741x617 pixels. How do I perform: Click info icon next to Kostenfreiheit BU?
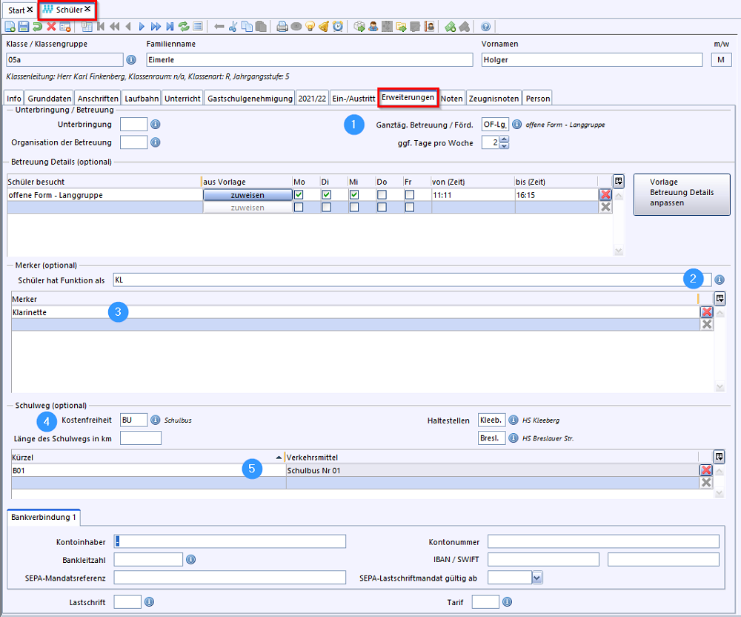click(155, 420)
